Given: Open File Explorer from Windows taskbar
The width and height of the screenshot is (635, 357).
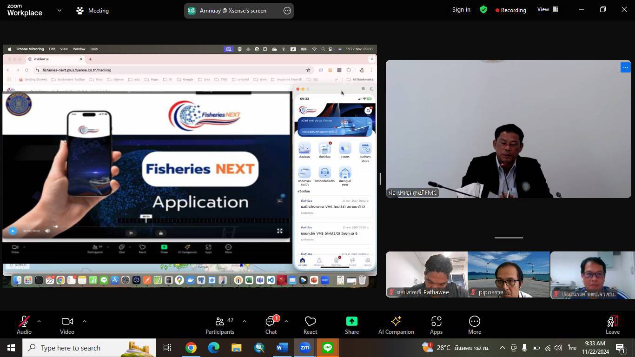Looking at the screenshot, I should click(x=236, y=348).
